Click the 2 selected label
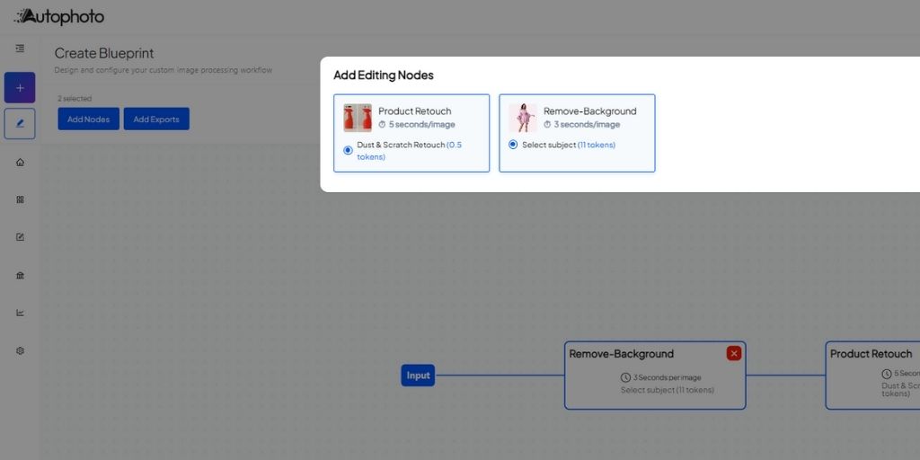The image size is (920, 460). [x=75, y=99]
